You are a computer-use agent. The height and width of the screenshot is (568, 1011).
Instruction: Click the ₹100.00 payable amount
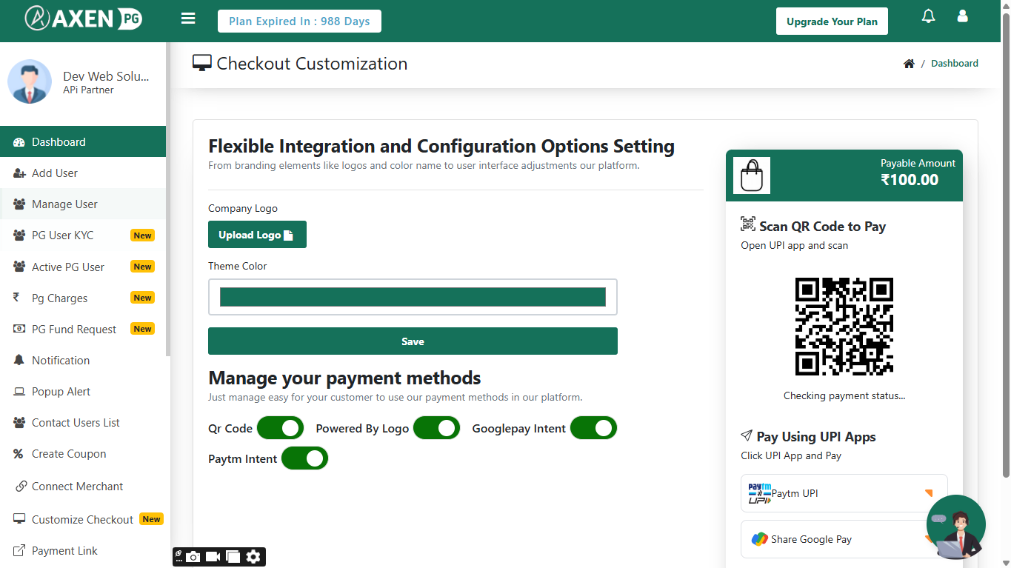[910, 179]
